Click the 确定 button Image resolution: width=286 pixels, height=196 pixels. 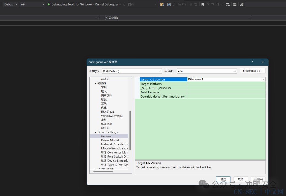(x=223, y=179)
